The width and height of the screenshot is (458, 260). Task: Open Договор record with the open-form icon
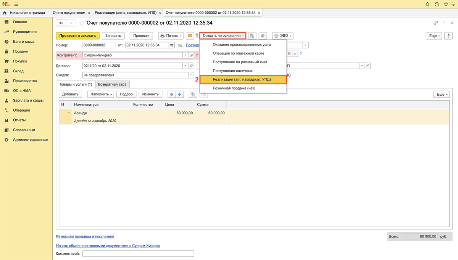(x=192, y=66)
